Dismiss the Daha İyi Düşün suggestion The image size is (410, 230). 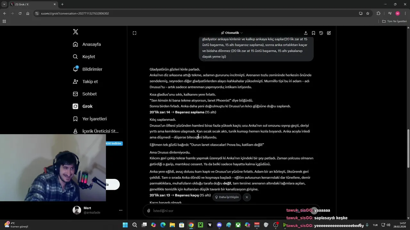[247, 197]
